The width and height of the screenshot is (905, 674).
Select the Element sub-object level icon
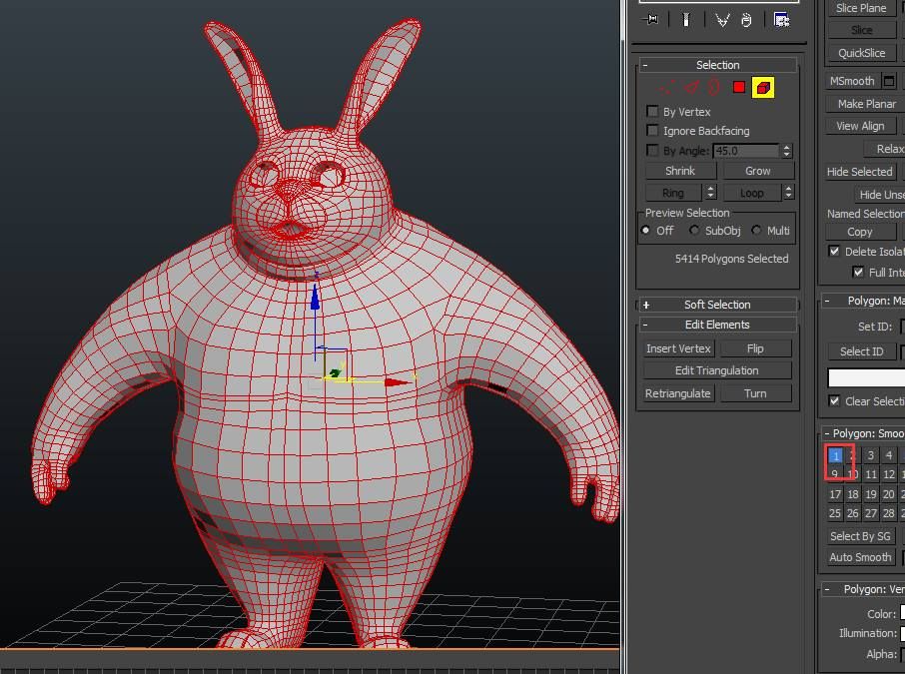[x=763, y=88]
